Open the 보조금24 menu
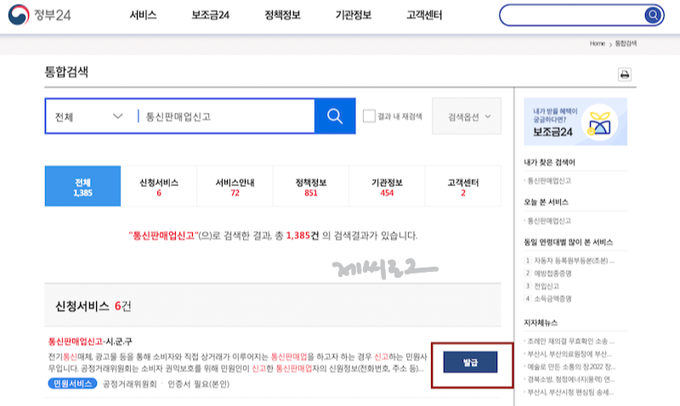 click(x=210, y=15)
